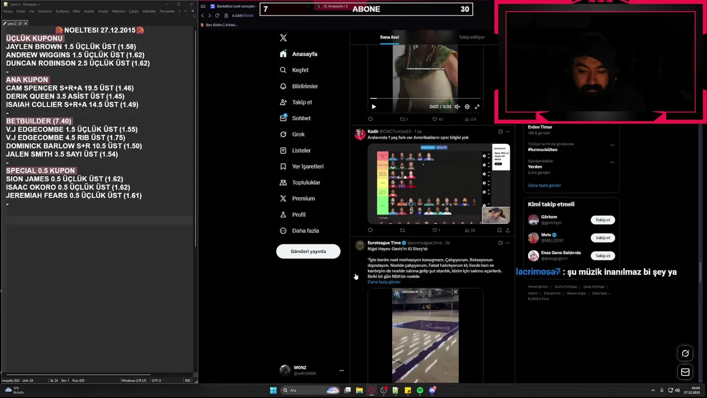Open Notepad++ Dosya menu
The width and height of the screenshot is (707, 398).
tap(8, 11)
